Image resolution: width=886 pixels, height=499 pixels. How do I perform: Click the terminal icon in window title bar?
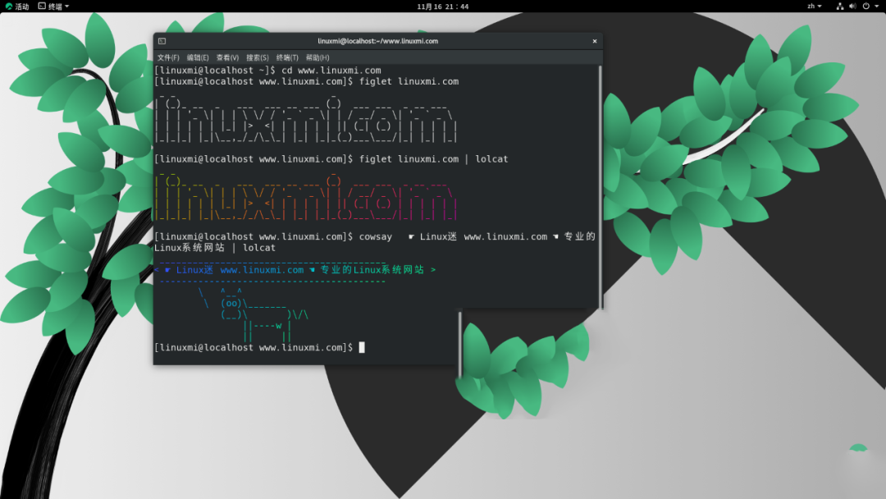[162, 41]
